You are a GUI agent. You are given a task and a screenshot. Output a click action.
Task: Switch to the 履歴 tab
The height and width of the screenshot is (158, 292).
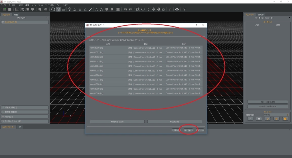coord(16,15)
